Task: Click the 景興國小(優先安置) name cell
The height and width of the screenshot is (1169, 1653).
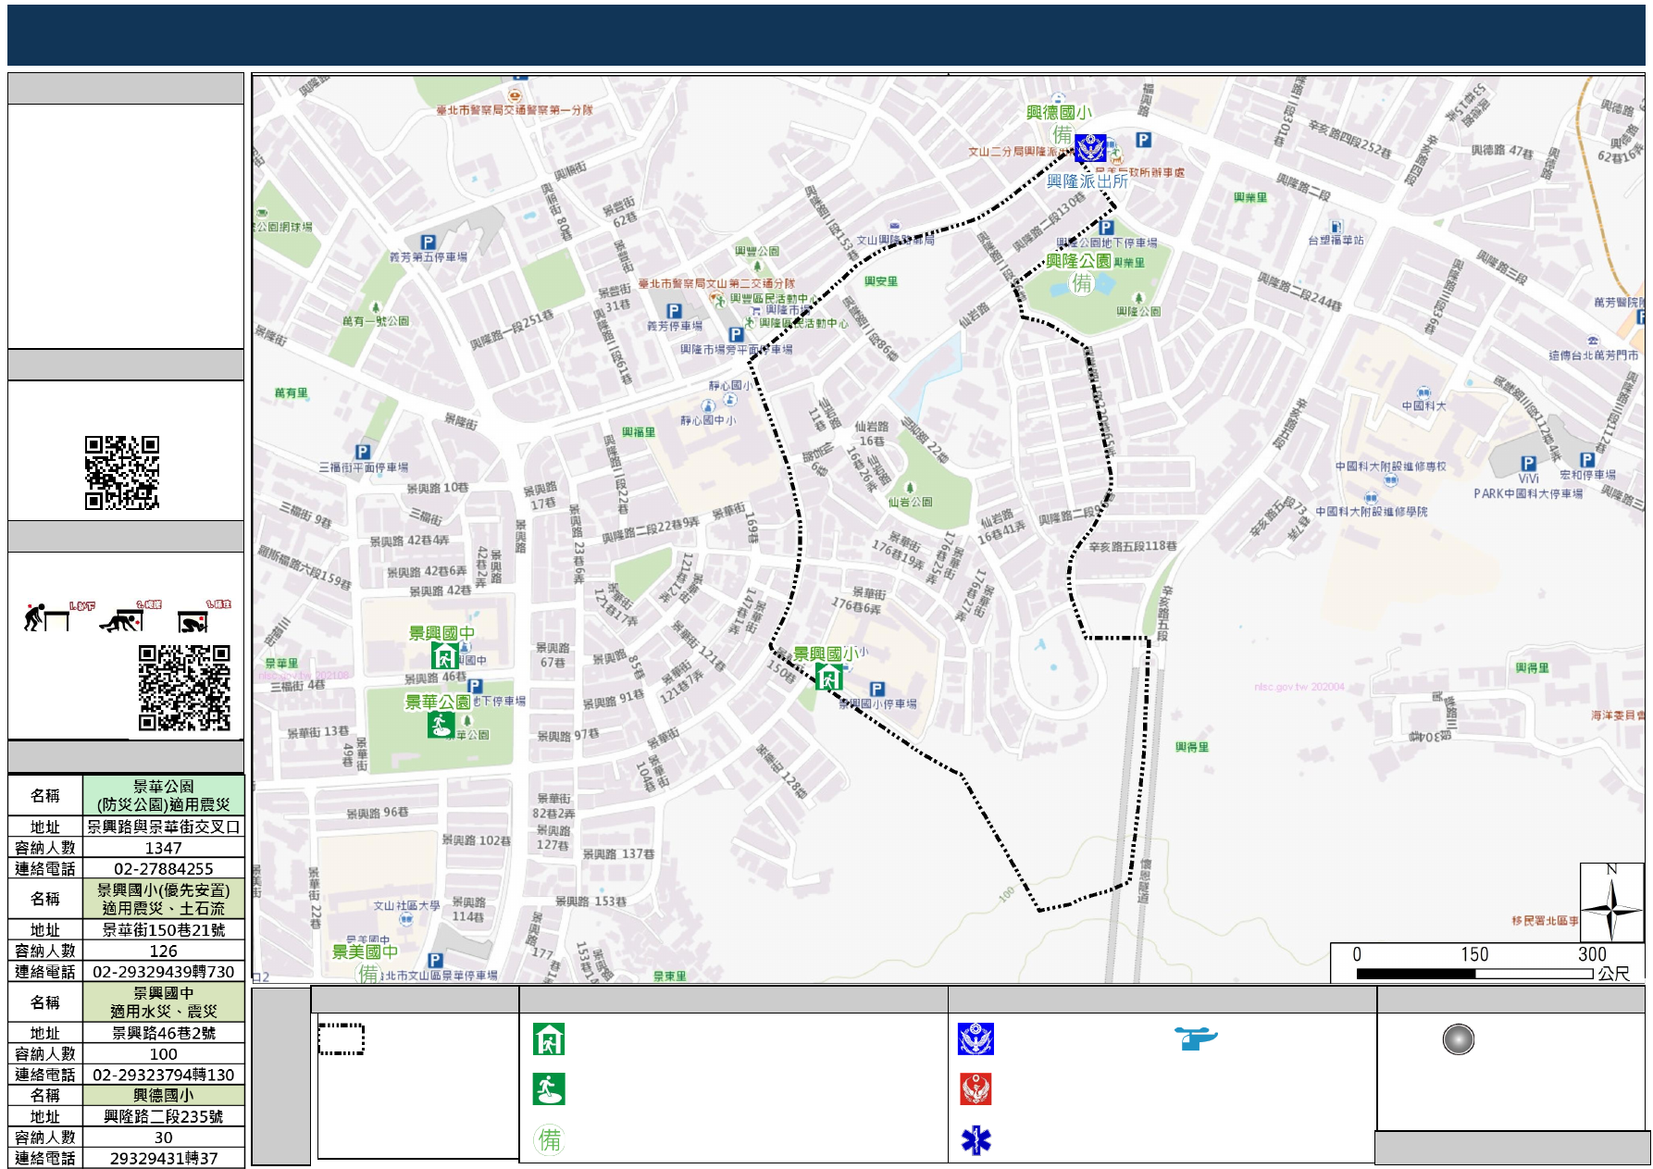Action: (x=164, y=899)
